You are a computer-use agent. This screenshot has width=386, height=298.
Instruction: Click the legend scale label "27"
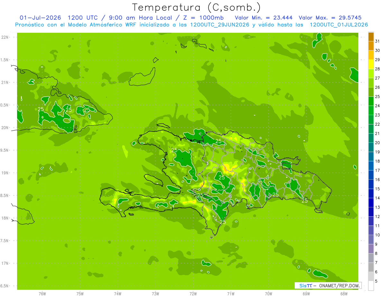pyautogui.click(x=377, y=78)
